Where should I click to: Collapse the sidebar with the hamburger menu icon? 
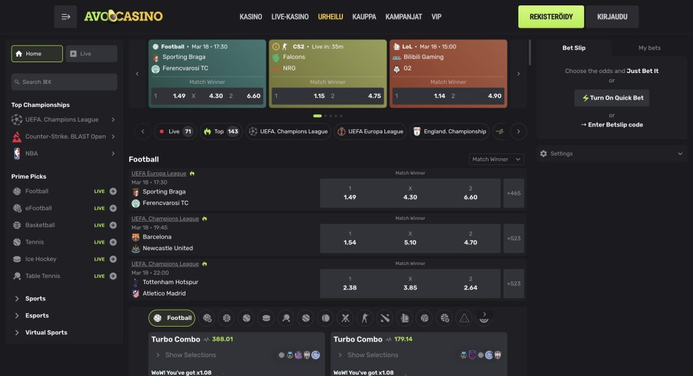pos(66,17)
